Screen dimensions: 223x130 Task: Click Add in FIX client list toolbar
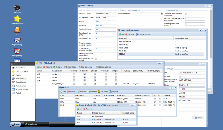tap(39, 67)
